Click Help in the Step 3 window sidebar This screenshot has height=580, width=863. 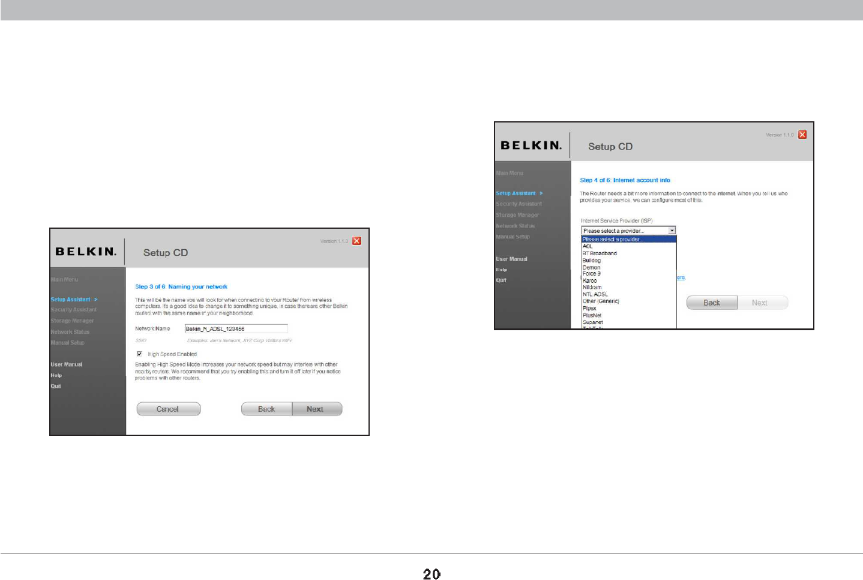(56, 375)
